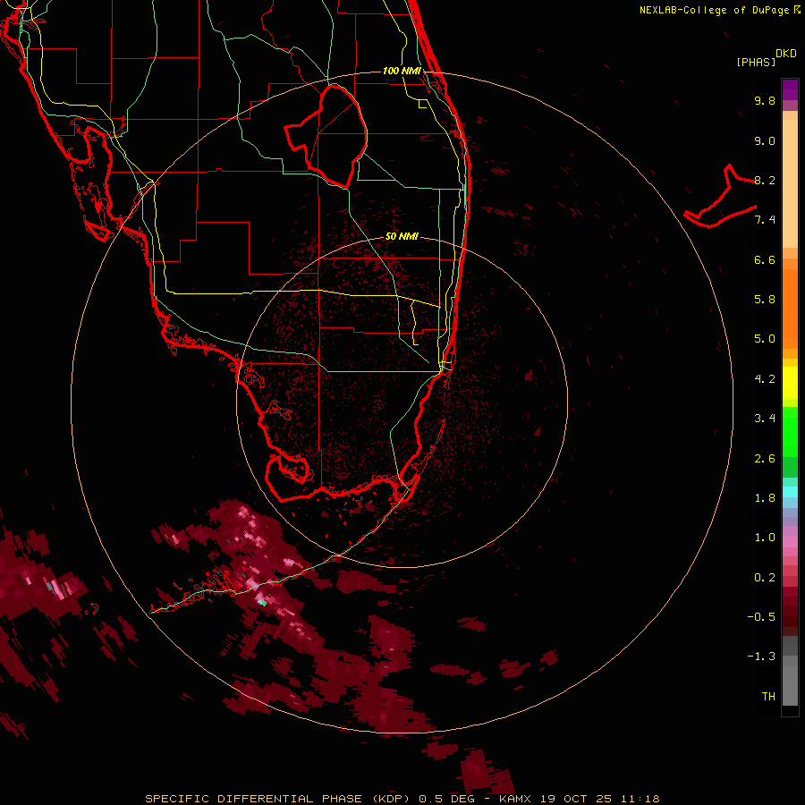Click the TH threshold label on the scale
This screenshot has height=805, width=805.
pos(768,697)
